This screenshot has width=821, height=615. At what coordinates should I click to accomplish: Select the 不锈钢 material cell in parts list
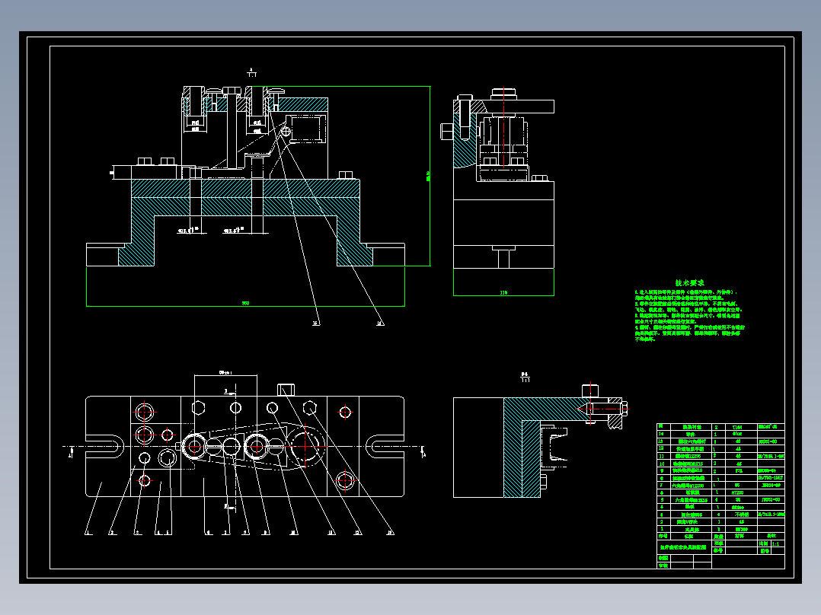(740, 515)
